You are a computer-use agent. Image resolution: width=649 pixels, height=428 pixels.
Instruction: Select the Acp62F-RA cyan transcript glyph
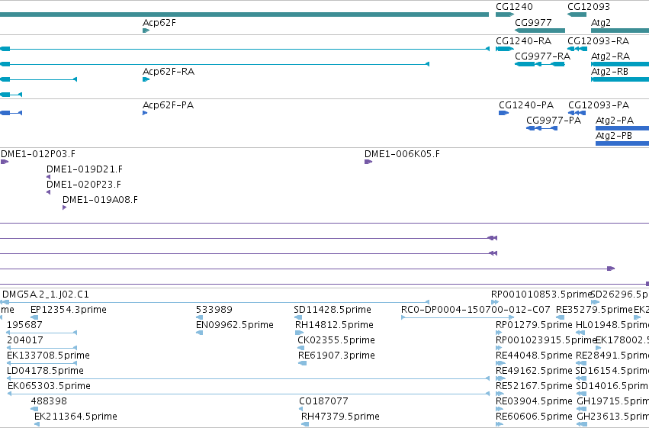pyautogui.click(x=146, y=79)
